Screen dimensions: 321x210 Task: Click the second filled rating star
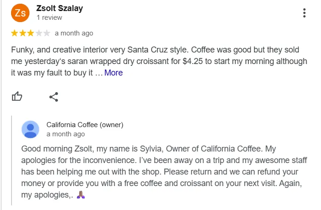pyautogui.click(x=23, y=33)
